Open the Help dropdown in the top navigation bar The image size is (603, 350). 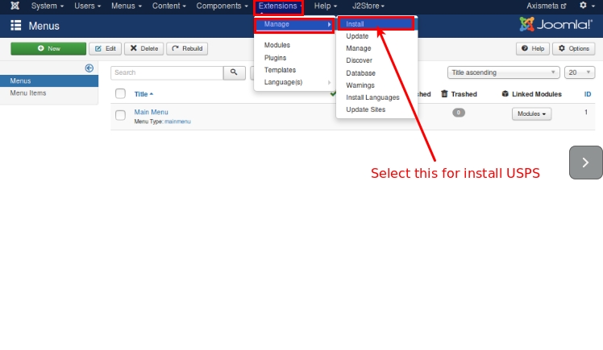point(326,6)
